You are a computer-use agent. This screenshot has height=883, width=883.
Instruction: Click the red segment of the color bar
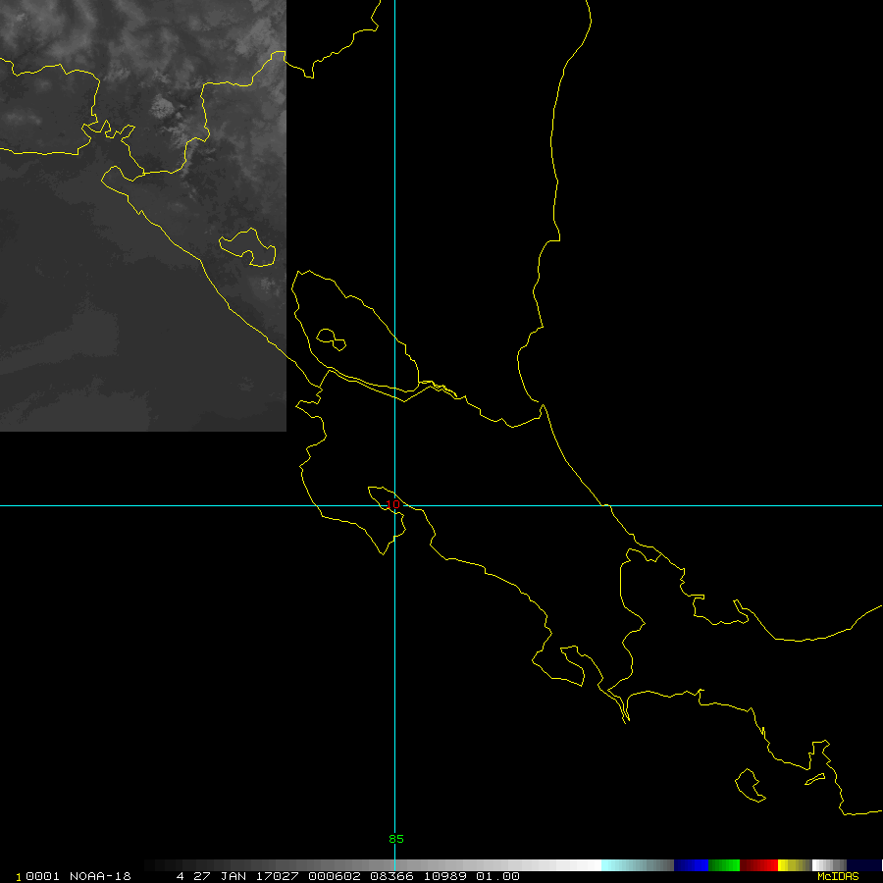[x=758, y=865]
